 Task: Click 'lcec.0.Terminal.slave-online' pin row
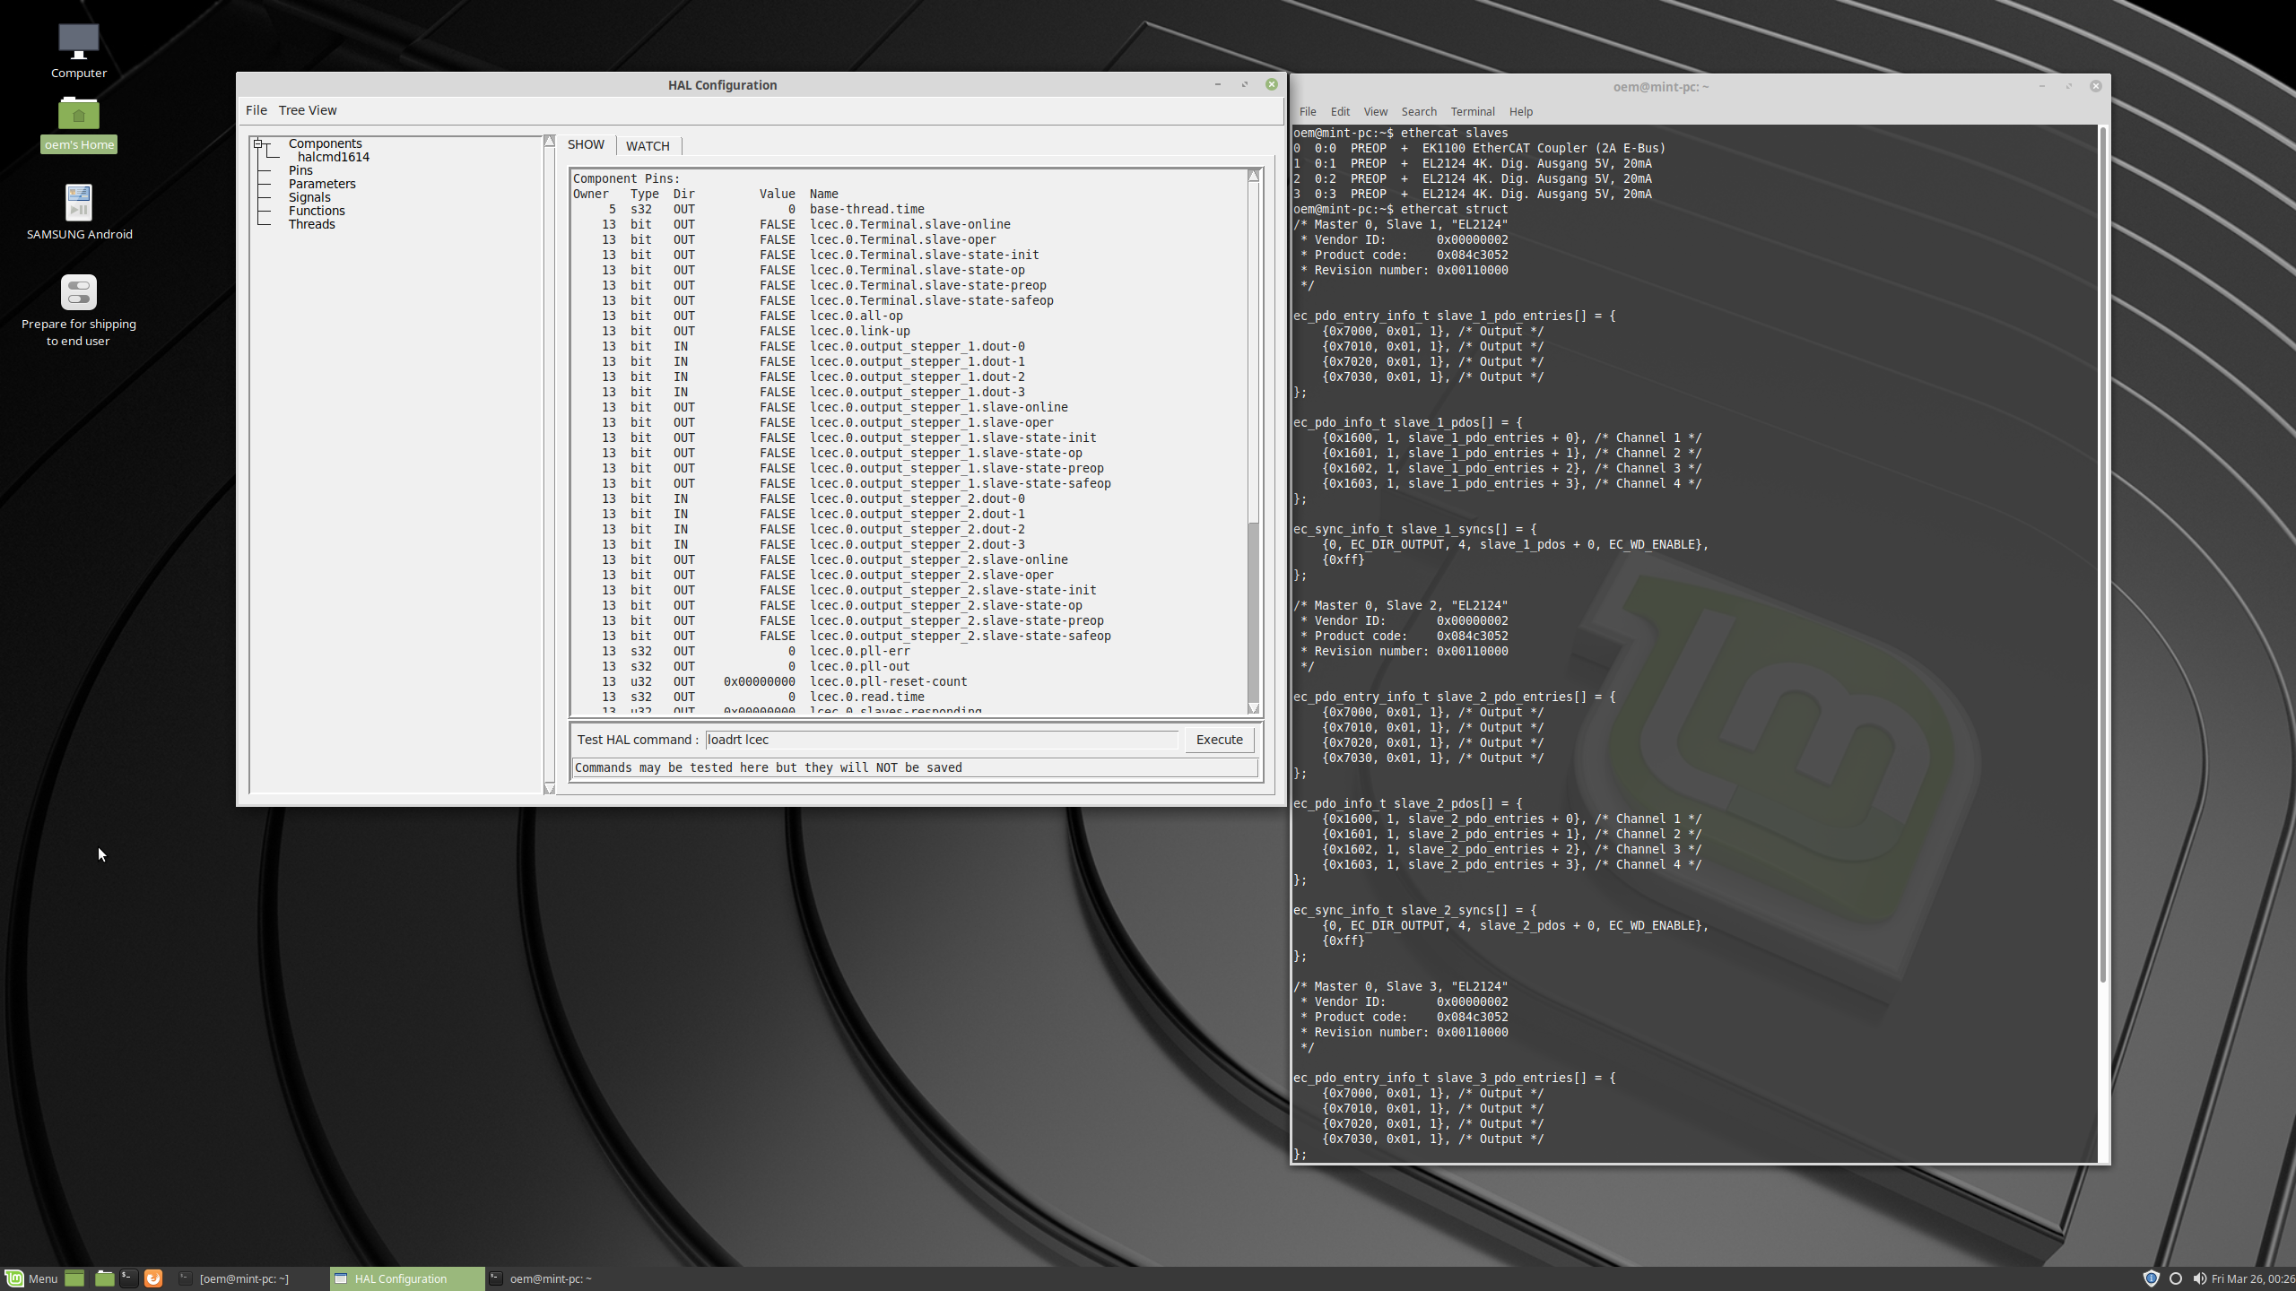909,224
